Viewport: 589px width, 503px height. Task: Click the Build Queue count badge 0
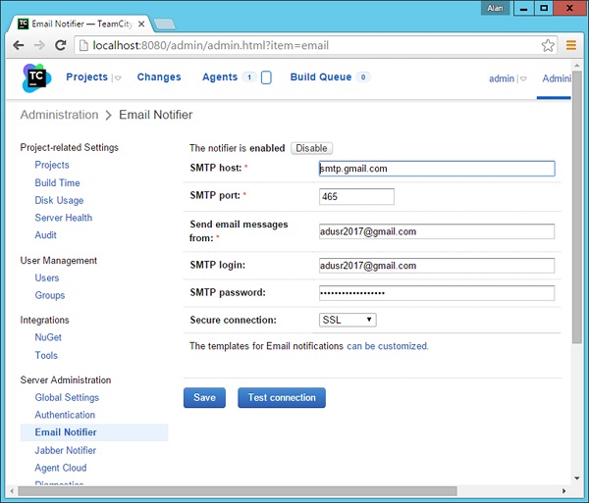coord(363,77)
